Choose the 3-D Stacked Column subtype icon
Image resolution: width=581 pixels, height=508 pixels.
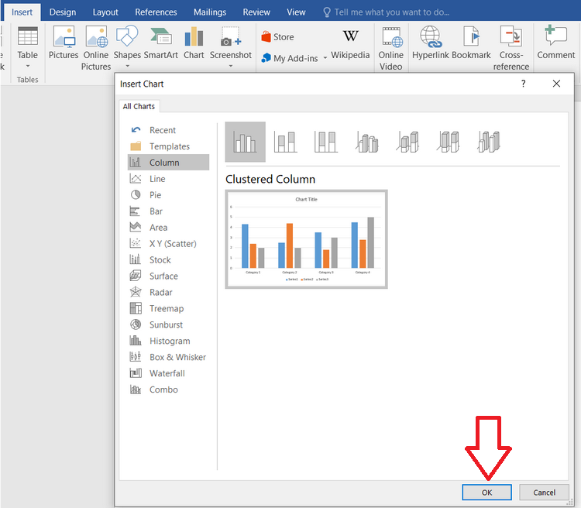point(407,142)
